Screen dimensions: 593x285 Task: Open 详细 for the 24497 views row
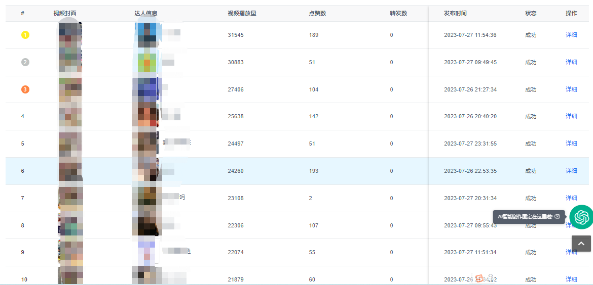click(571, 144)
